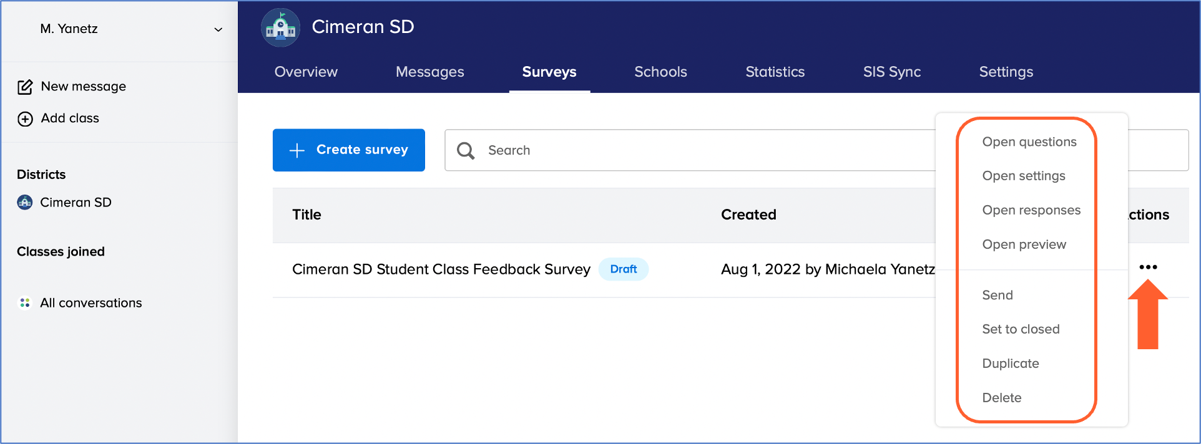Select Delete in the actions menu
Viewport: 1201px width, 444px height.
point(1001,398)
